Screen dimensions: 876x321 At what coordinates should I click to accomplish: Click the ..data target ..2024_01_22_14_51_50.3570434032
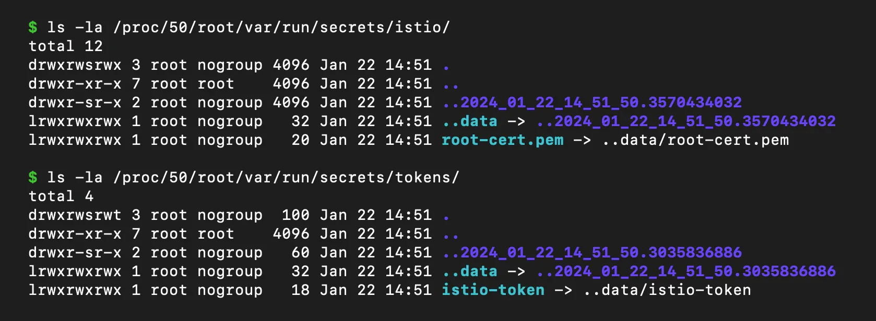coord(686,121)
